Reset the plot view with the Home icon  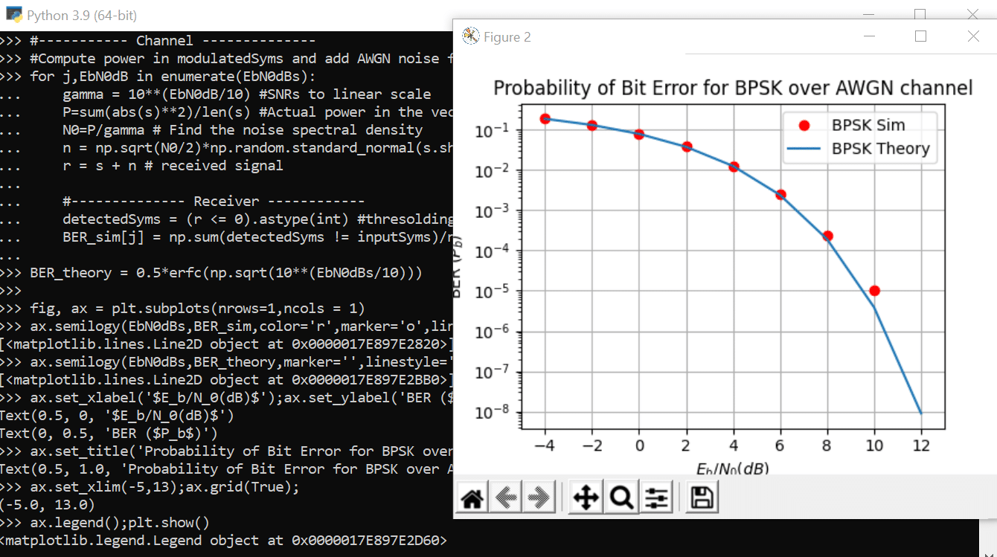click(470, 496)
